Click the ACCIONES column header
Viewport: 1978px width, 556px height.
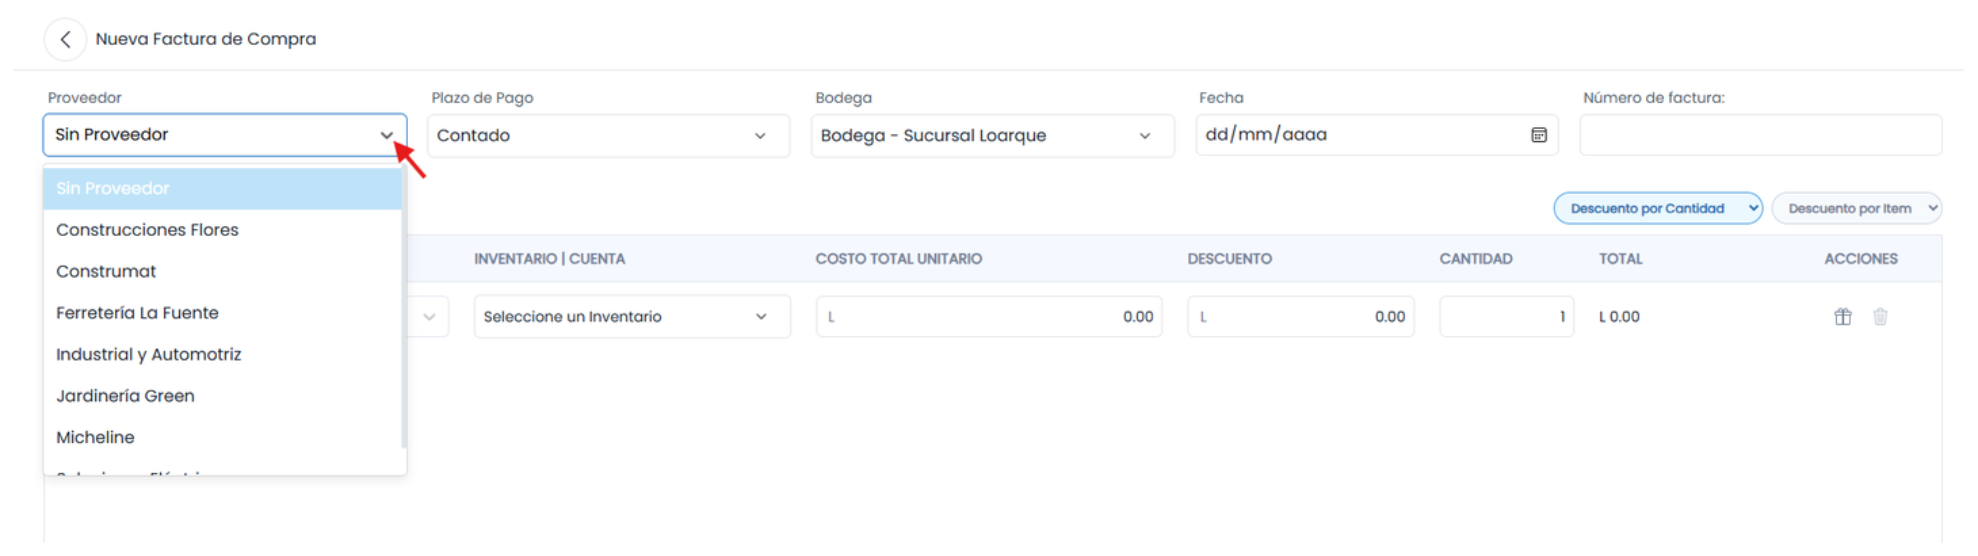click(x=1861, y=259)
